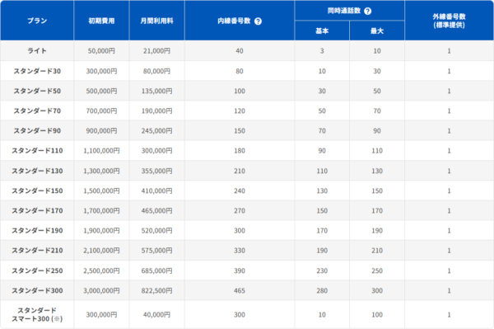The width and height of the screenshot is (494, 329).
Task: Click the 1,900,000円 initial cost cell
Action: [101, 230]
